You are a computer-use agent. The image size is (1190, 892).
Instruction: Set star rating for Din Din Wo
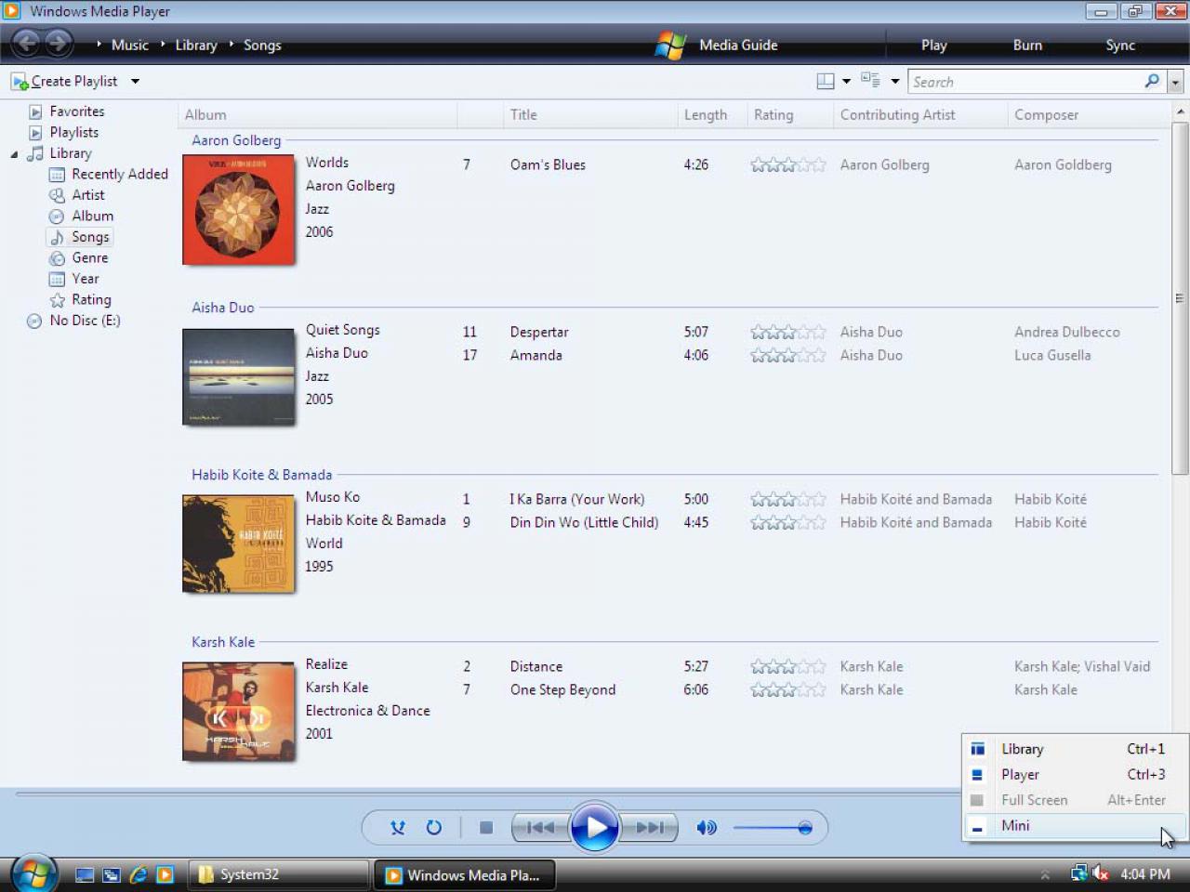coord(787,523)
